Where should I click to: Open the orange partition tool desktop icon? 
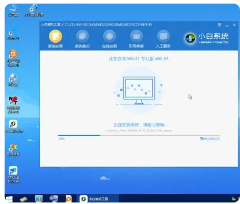(13, 58)
